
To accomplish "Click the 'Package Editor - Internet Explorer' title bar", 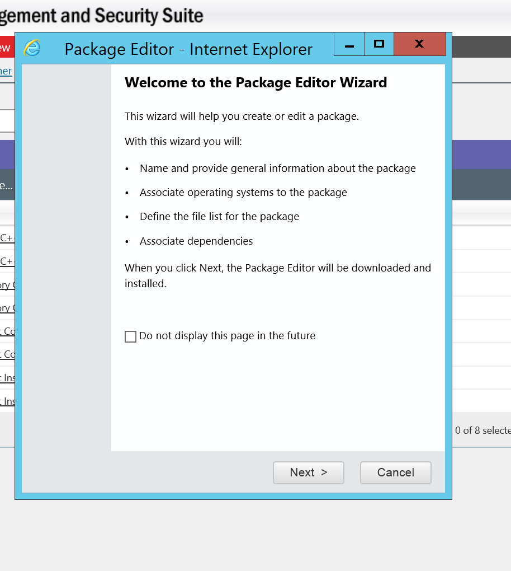I will [188, 49].
